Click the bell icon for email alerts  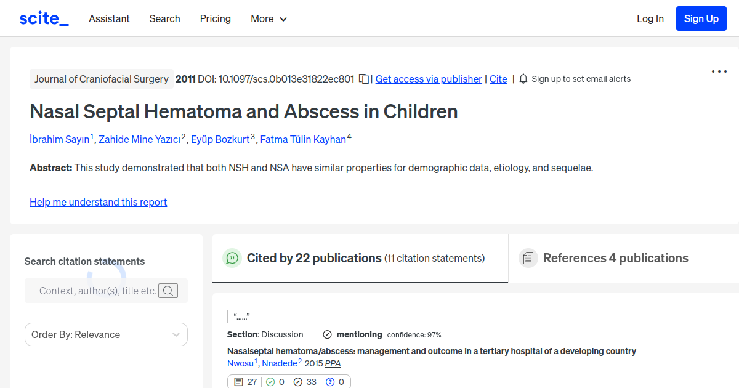(x=523, y=78)
